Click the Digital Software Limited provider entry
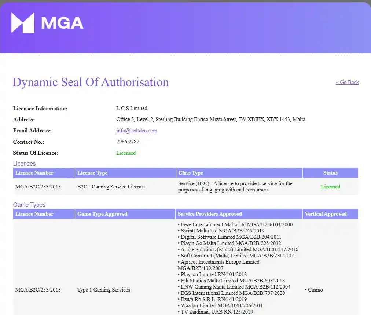 coord(229,237)
